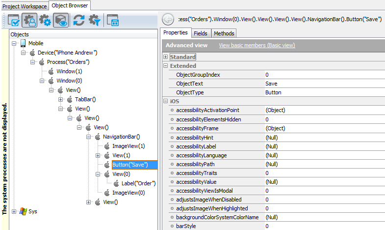Open the Methods tab

(x=224, y=33)
